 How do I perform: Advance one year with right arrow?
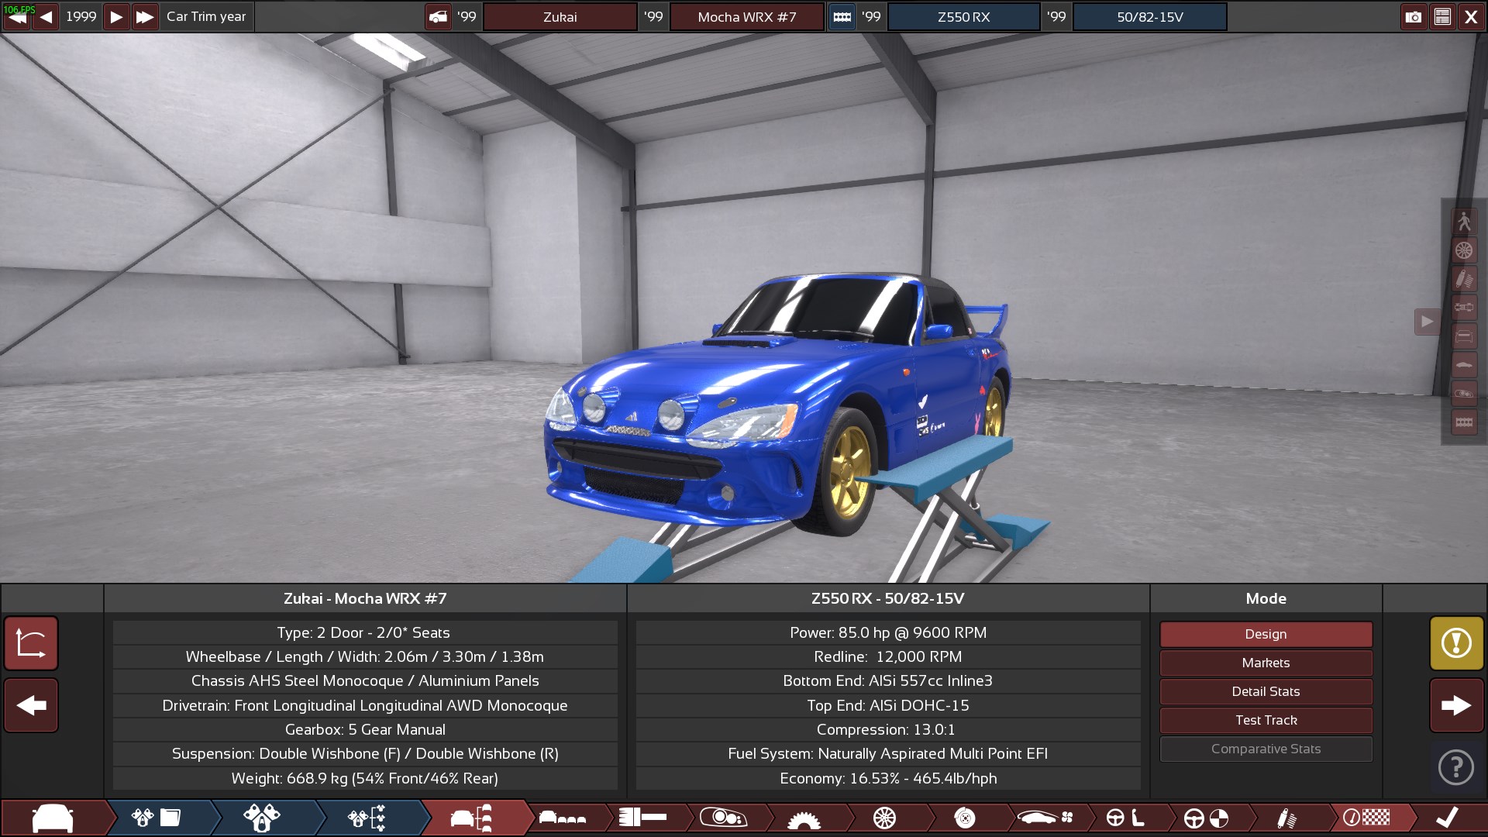(x=115, y=16)
